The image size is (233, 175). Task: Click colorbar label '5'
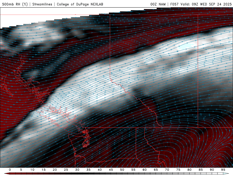[x=21, y=170]
